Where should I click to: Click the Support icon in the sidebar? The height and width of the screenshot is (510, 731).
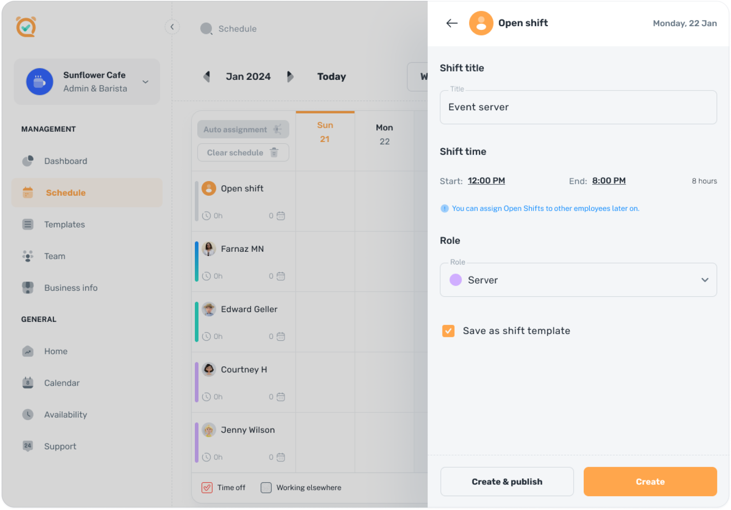point(28,446)
